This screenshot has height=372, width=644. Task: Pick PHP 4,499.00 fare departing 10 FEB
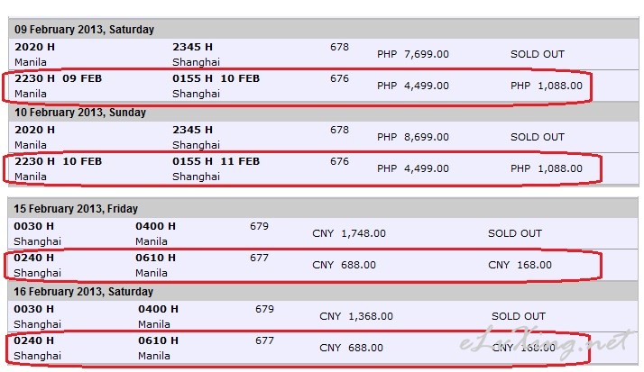[413, 168]
